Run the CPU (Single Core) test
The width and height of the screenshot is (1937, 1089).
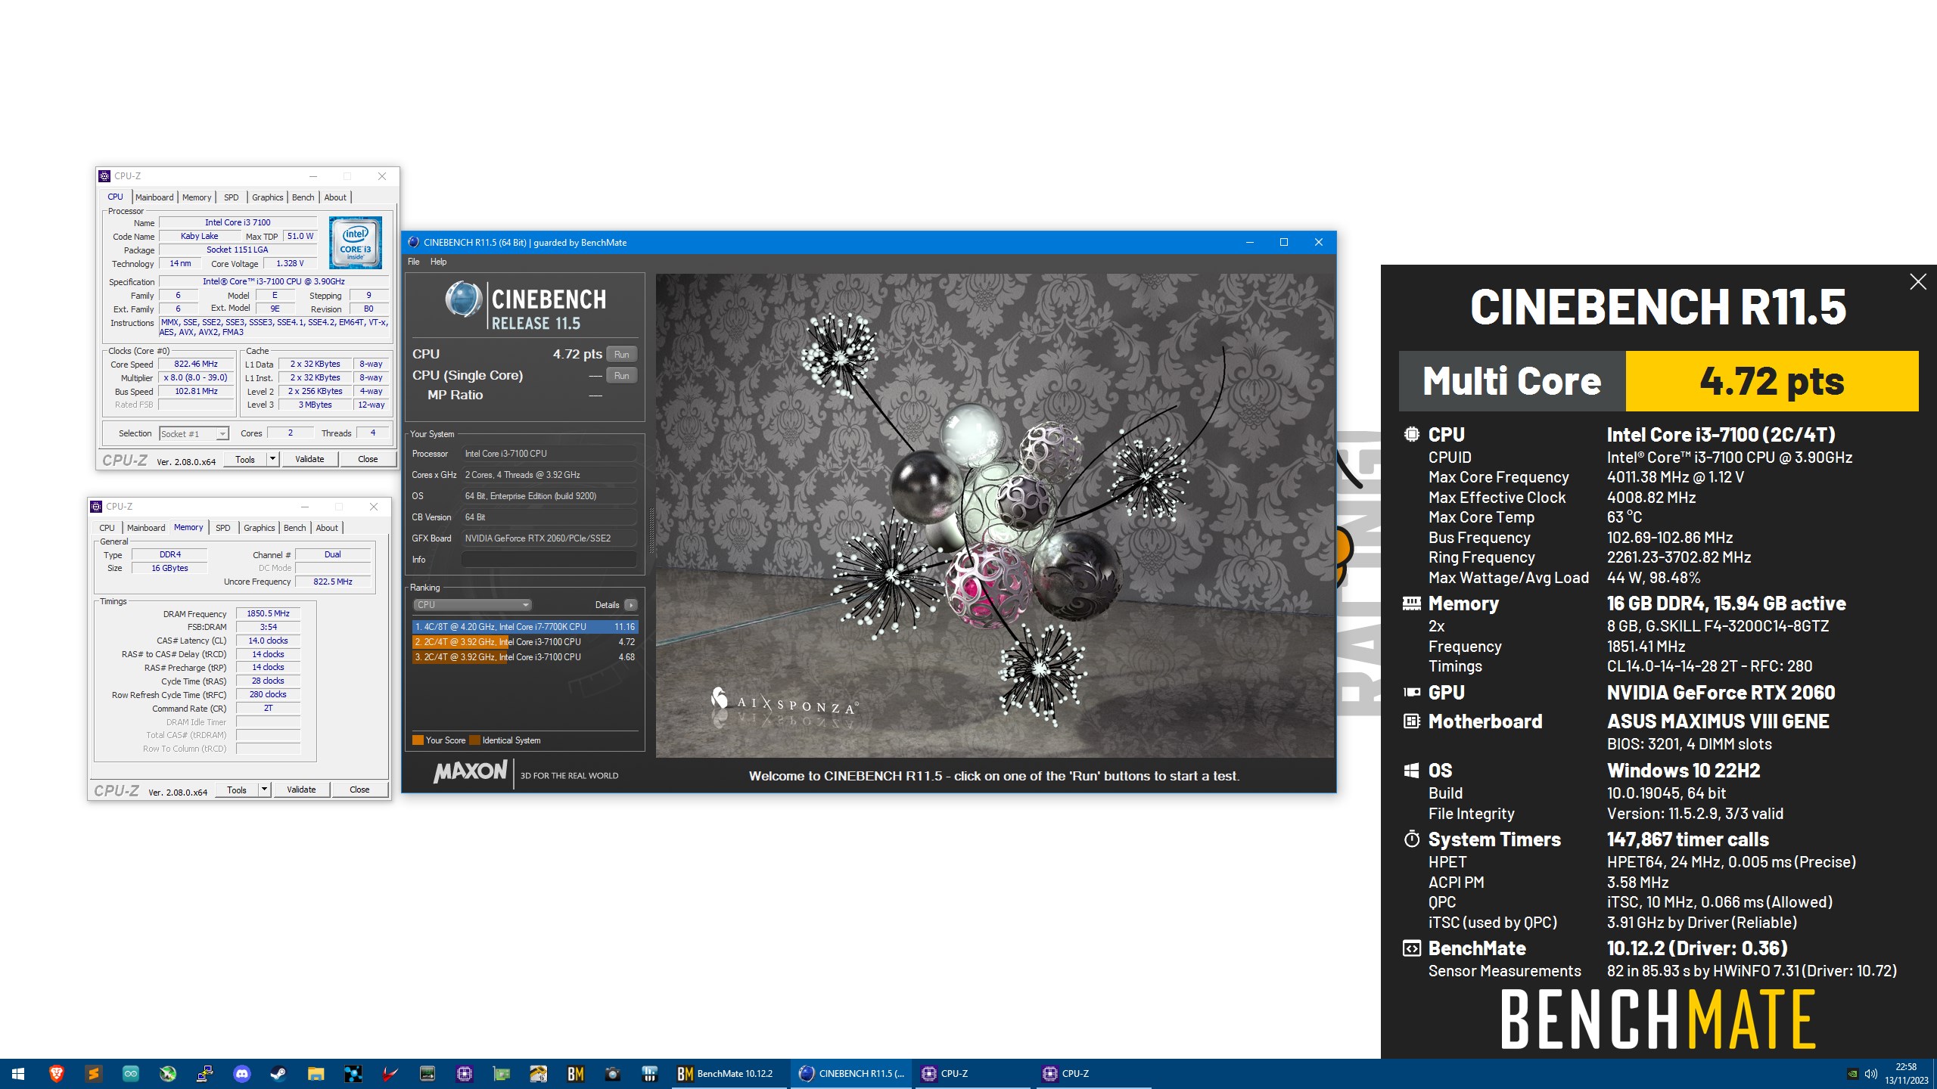[622, 375]
